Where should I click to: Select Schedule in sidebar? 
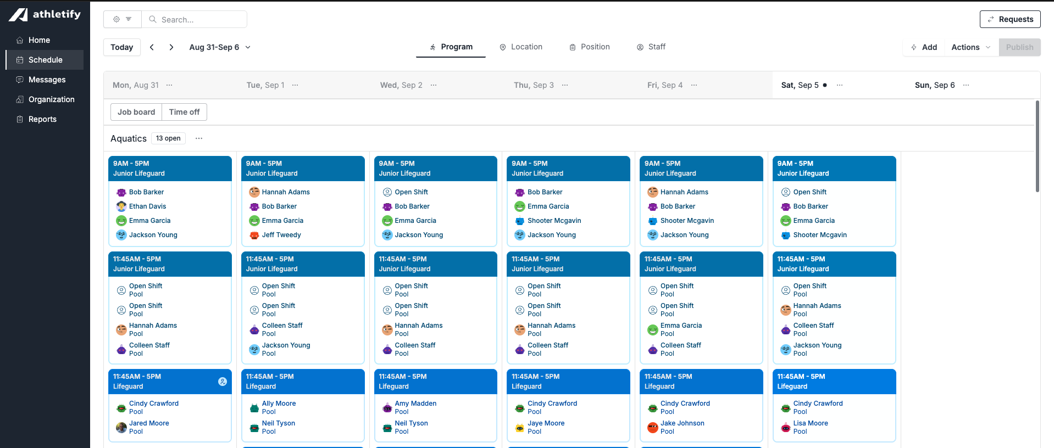[45, 60]
